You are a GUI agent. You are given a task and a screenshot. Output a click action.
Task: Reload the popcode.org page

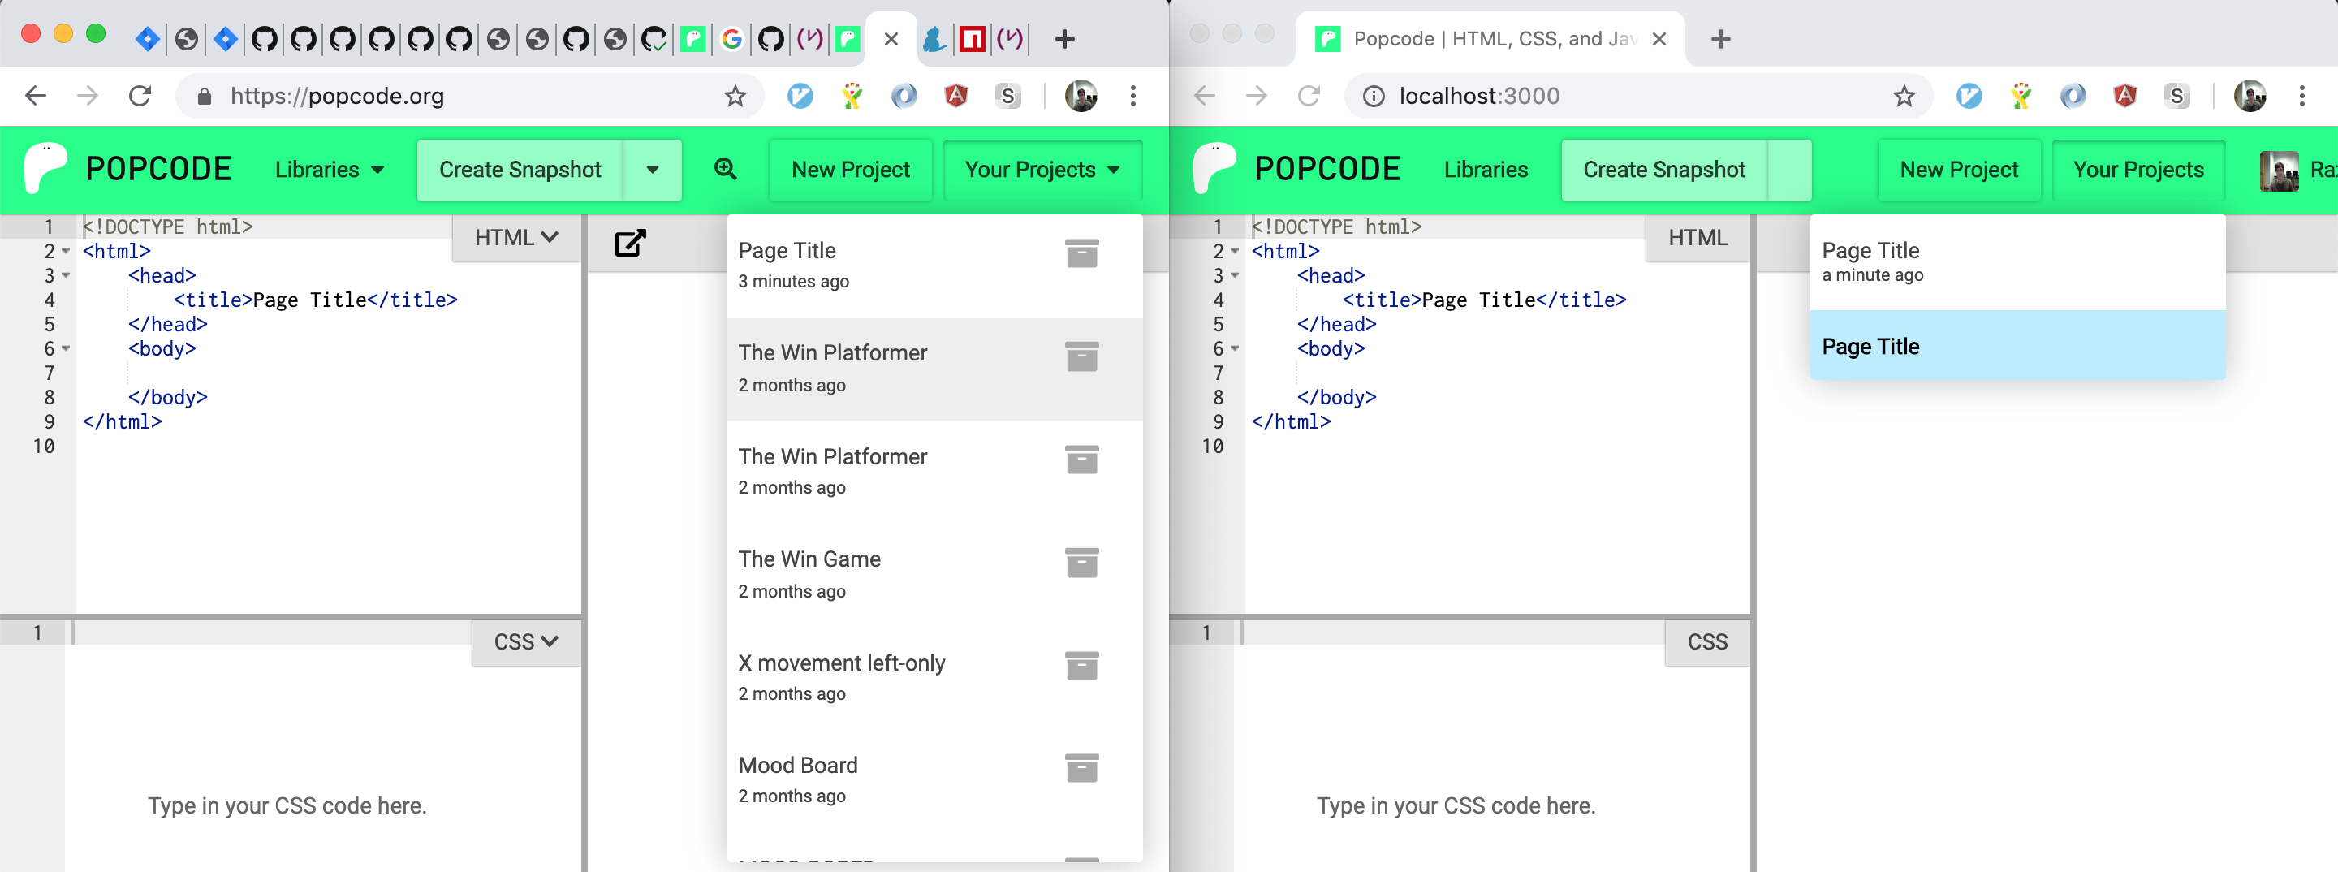[x=140, y=96]
